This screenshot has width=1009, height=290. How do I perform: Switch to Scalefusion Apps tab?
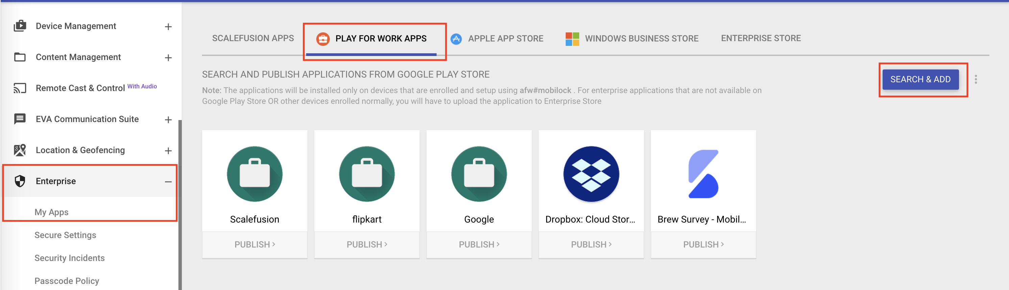[253, 38]
